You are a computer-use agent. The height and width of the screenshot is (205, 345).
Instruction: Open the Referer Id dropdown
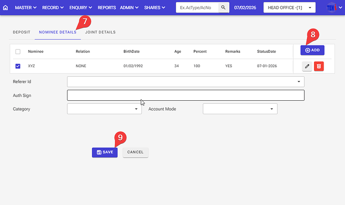(x=185, y=81)
